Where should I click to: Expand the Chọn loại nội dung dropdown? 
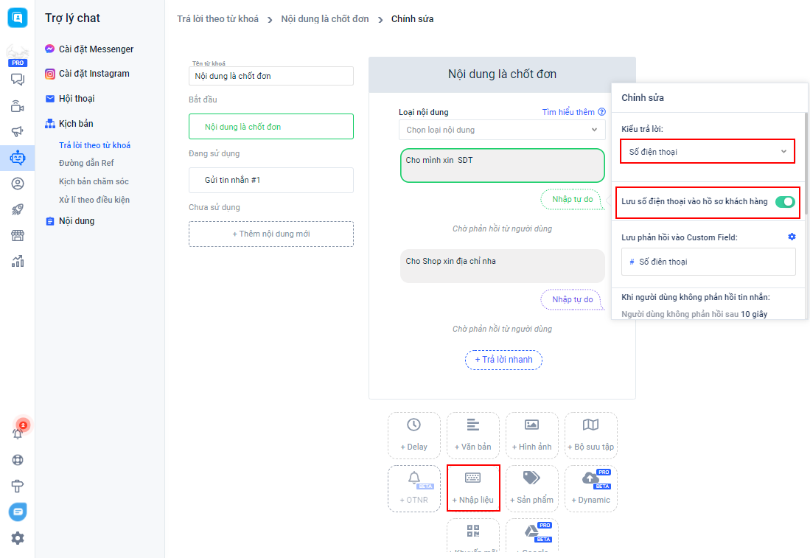[502, 130]
